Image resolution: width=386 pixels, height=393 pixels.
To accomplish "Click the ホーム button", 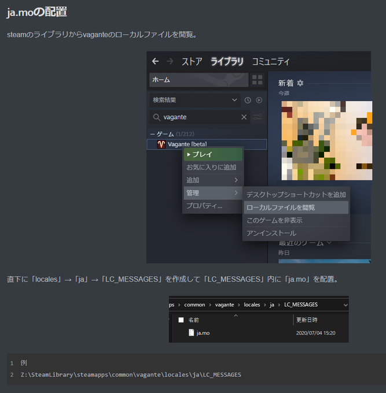I will click(198, 80).
